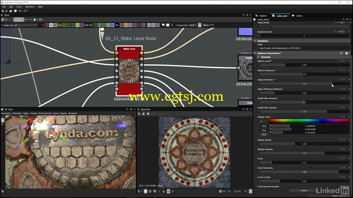Select the water_level tab
353x198 pixels.
(x=280, y=16)
